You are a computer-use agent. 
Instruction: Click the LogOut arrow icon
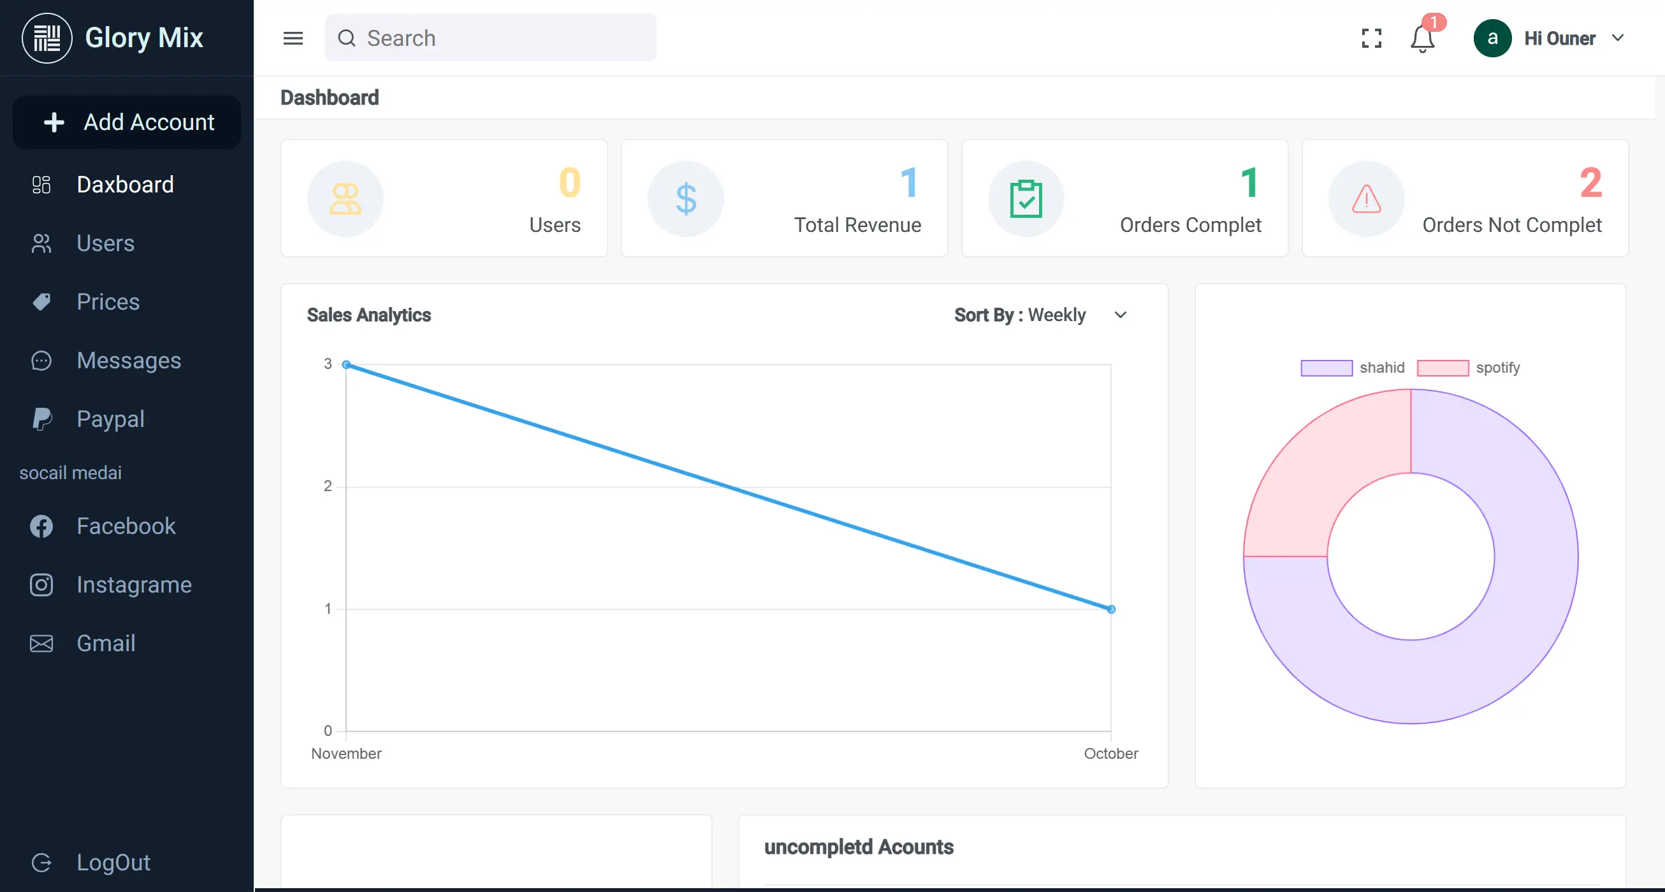pos(41,862)
